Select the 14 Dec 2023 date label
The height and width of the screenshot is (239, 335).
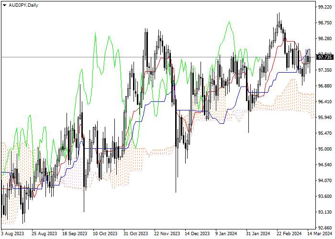pos(197,233)
